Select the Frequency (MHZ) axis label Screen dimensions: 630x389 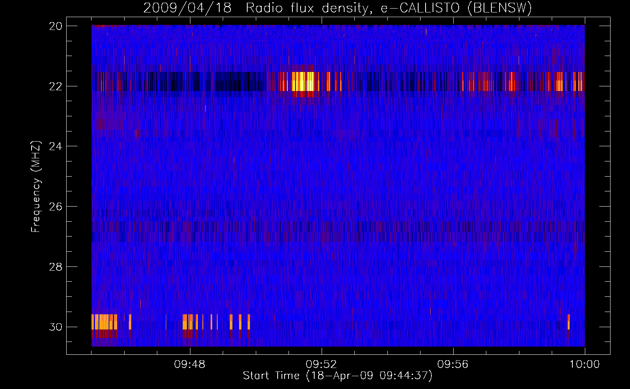coord(35,186)
